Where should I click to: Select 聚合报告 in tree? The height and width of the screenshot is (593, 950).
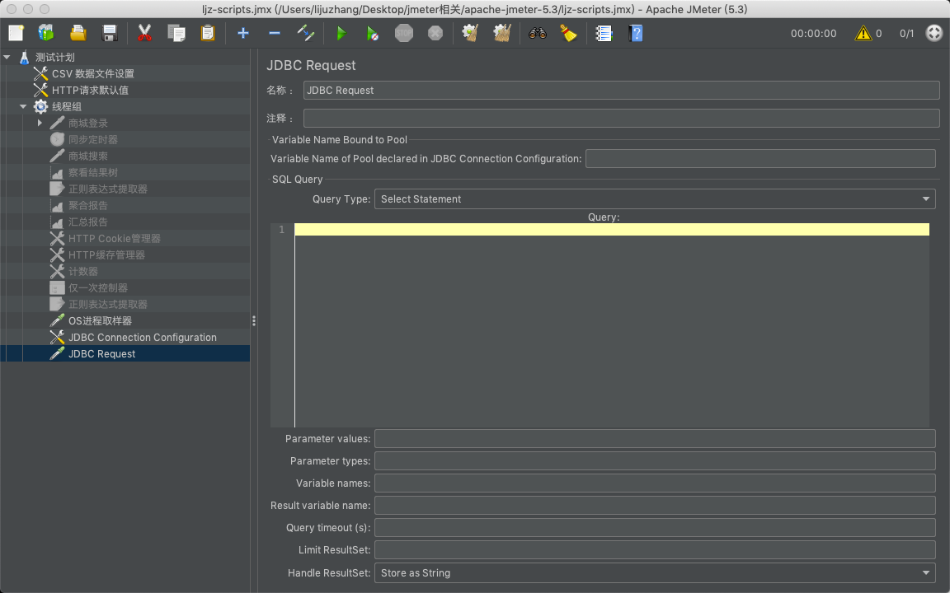pos(88,206)
